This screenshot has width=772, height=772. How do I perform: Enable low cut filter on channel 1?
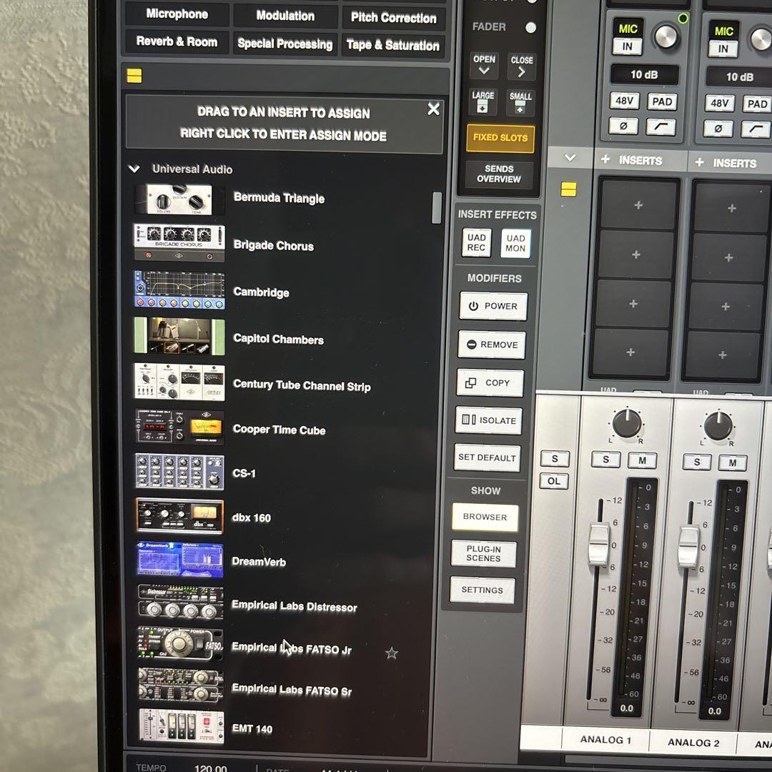[660, 127]
